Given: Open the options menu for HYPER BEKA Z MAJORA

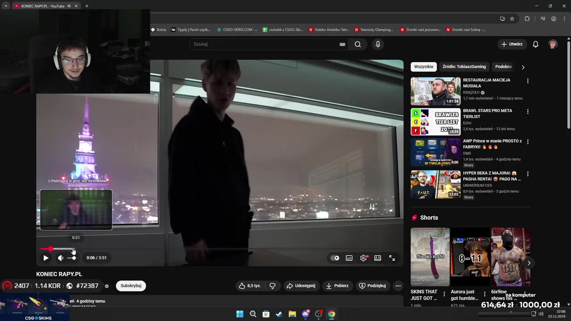Looking at the screenshot, I should pos(528,174).
